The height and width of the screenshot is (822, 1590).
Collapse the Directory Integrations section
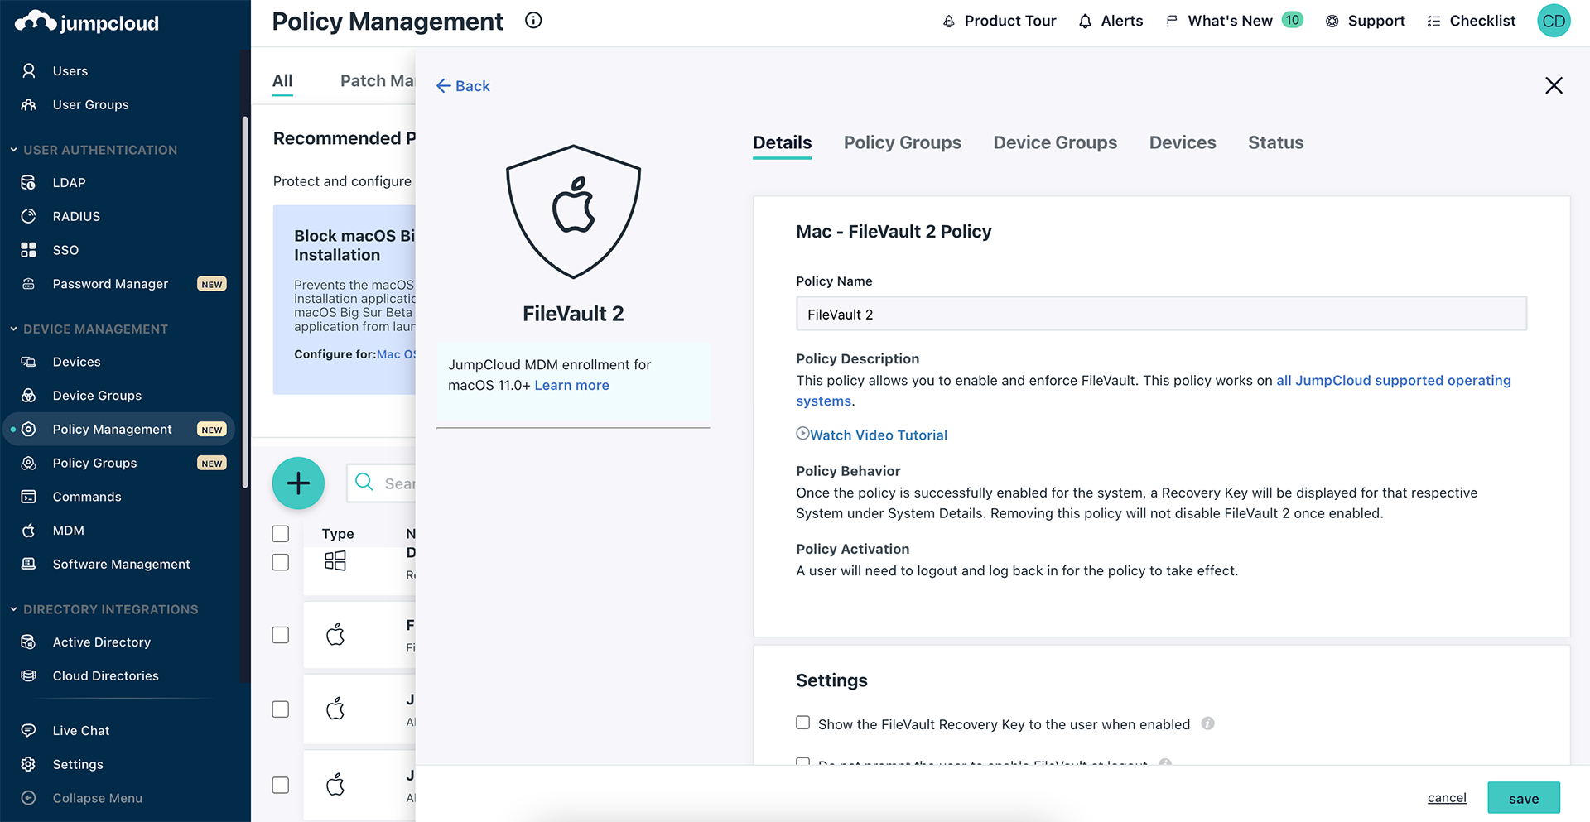[x=14, y=609]
